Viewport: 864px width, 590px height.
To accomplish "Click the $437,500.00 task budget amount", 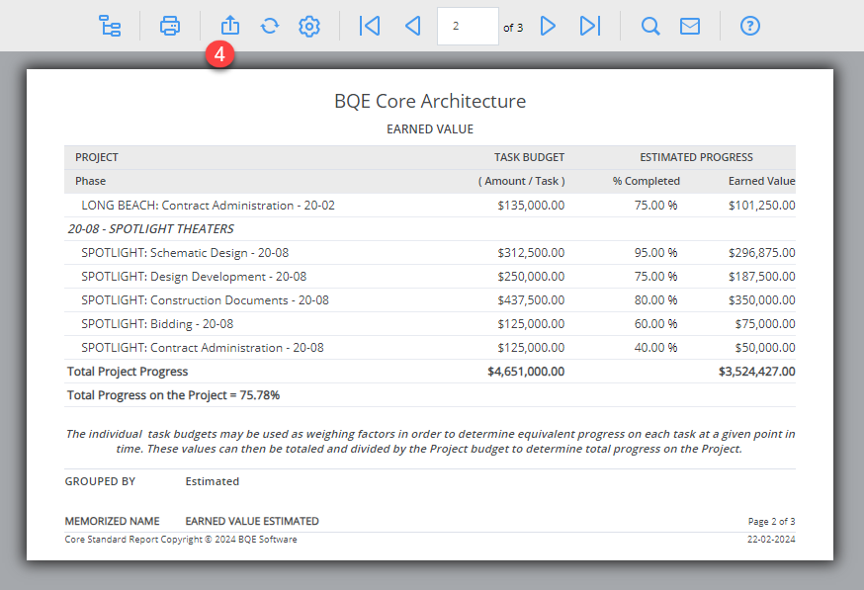I will click(x=531, y=300).
